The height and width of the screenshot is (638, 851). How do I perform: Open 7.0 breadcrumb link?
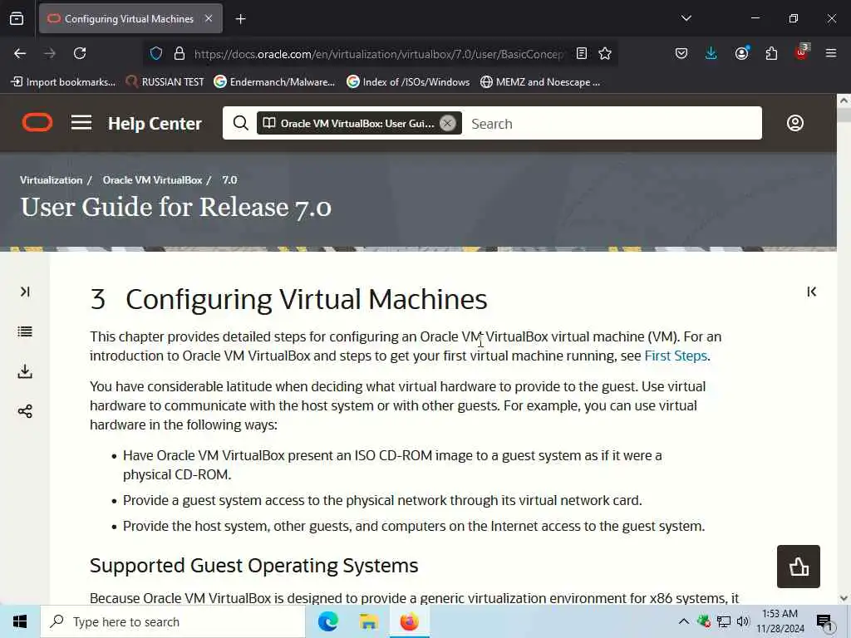click(229, 180)
